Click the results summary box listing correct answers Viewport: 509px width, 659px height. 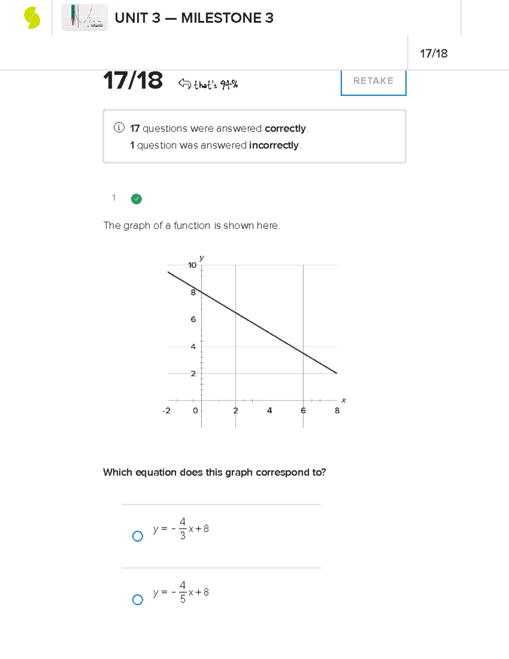(255, 136)
